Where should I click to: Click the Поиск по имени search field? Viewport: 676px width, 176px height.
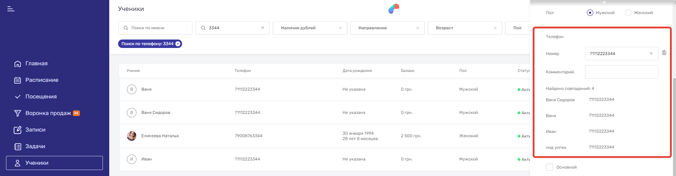(x=159, y=28)
